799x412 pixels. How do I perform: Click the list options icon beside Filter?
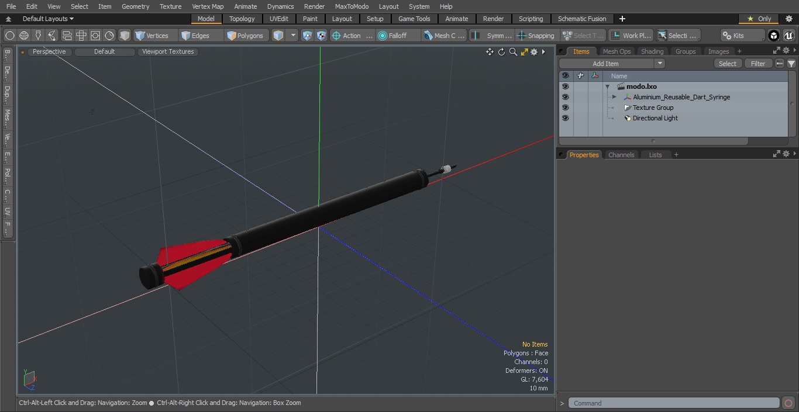pyautogui.click(x=780, y=64)
